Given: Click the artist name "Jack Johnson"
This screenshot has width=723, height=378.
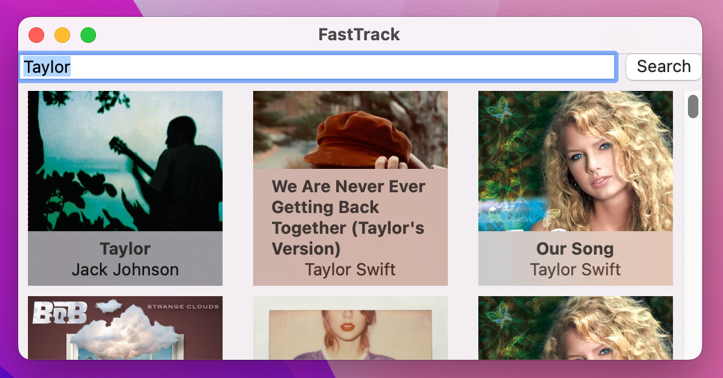Looking at the screenshot, I should click(125, 270).
